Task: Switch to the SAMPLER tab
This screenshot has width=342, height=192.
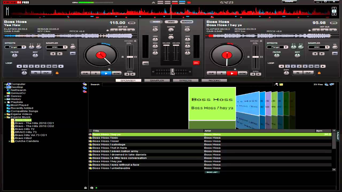Action: tap(157, 81)
